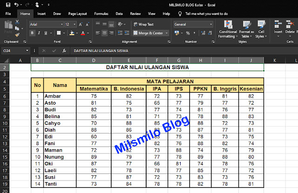
Task: Toggle Italic formatting
Action: [39, 33]
